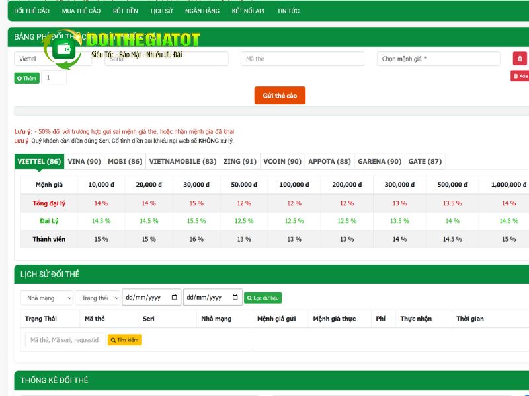Focus the Serial input field
The width and height of the screenshot is (529, 396).
[167, 59]
